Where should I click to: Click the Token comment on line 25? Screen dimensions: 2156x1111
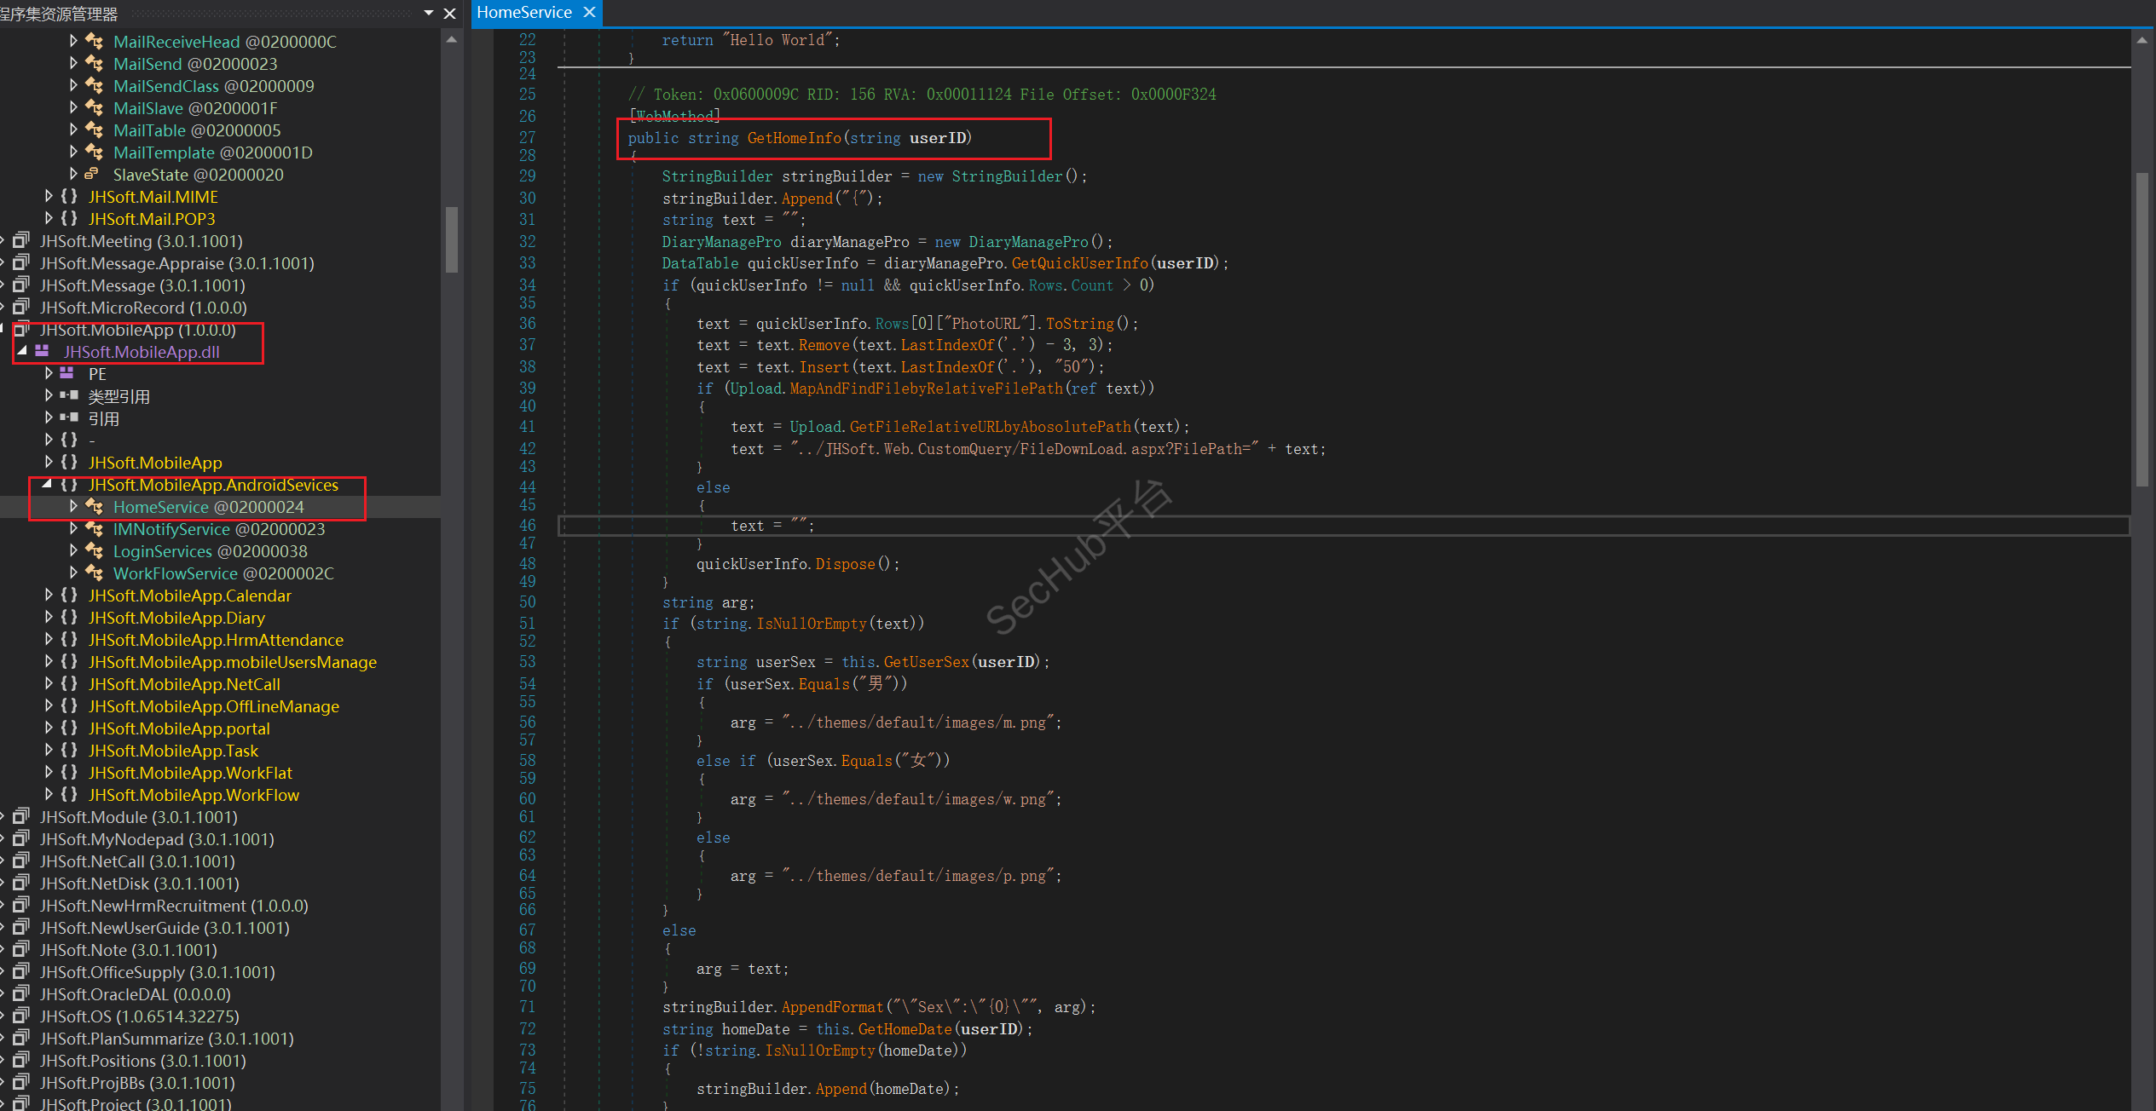922,95
